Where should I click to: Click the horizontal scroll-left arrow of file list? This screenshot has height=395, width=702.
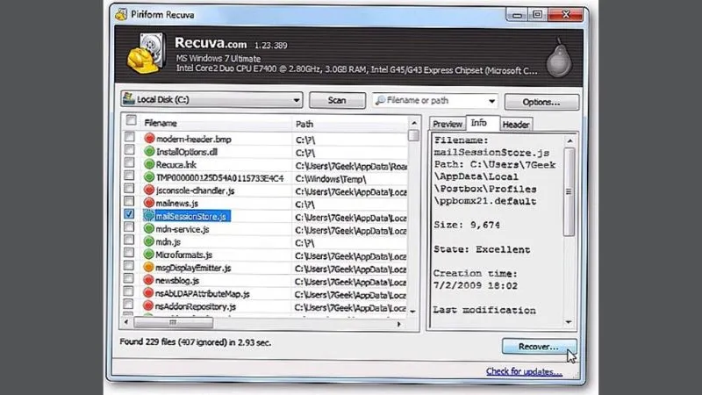[126, 322]
